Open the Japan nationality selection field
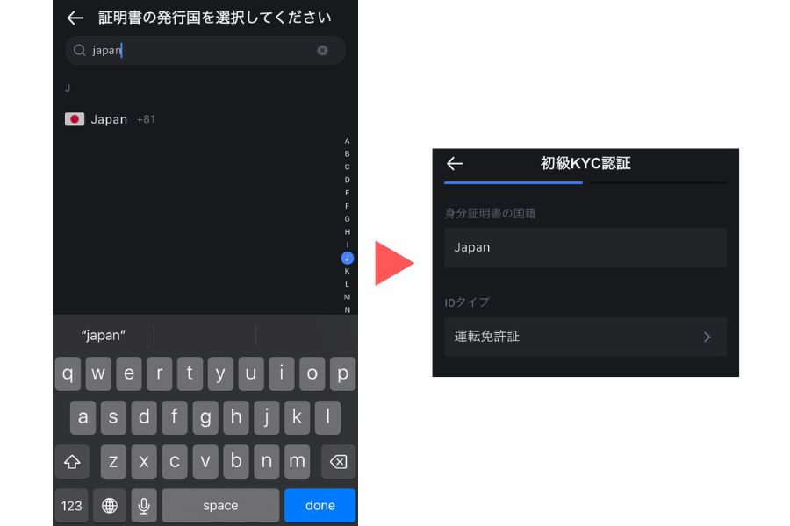Screen dimensions: 790x526 click(585, 247)
